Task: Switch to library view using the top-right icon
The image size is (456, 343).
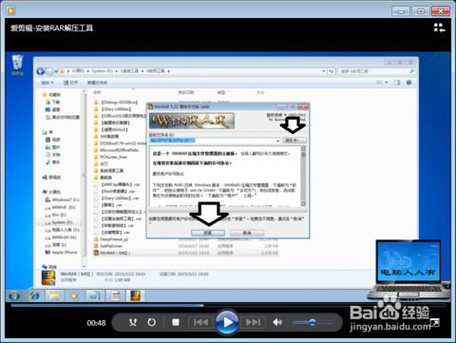Action: (439, 28)
